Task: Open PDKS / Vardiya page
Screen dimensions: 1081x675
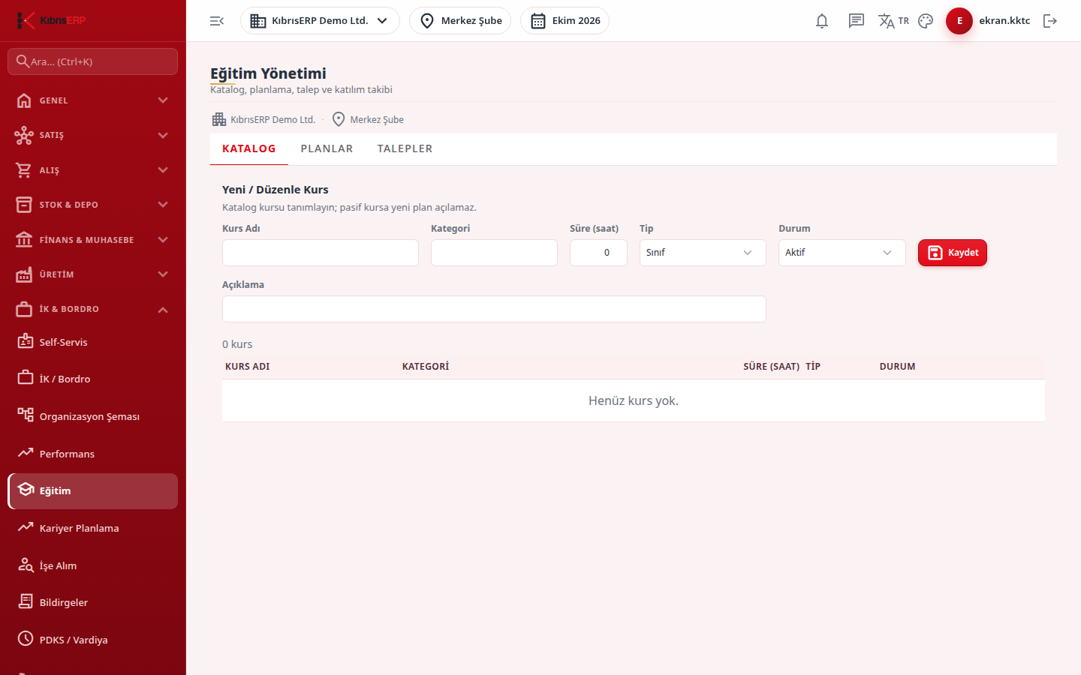Action: [92, 640]
